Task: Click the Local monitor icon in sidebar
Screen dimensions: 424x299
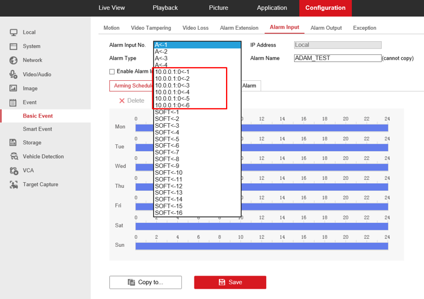Action: click(x=13, y=33)
